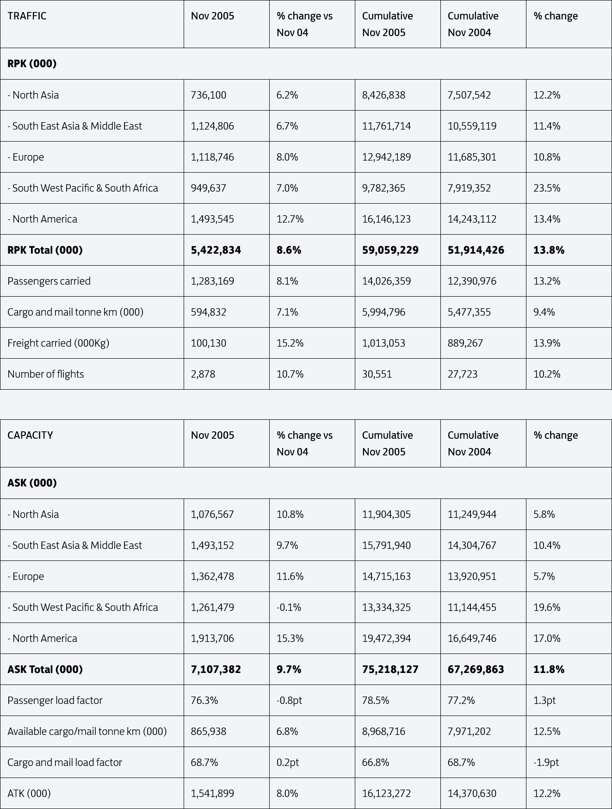The height and width of the screenshot is (809, 612).
Task: Select the Traffic Cumulative Nov 2004 column header
Action: 483,24
